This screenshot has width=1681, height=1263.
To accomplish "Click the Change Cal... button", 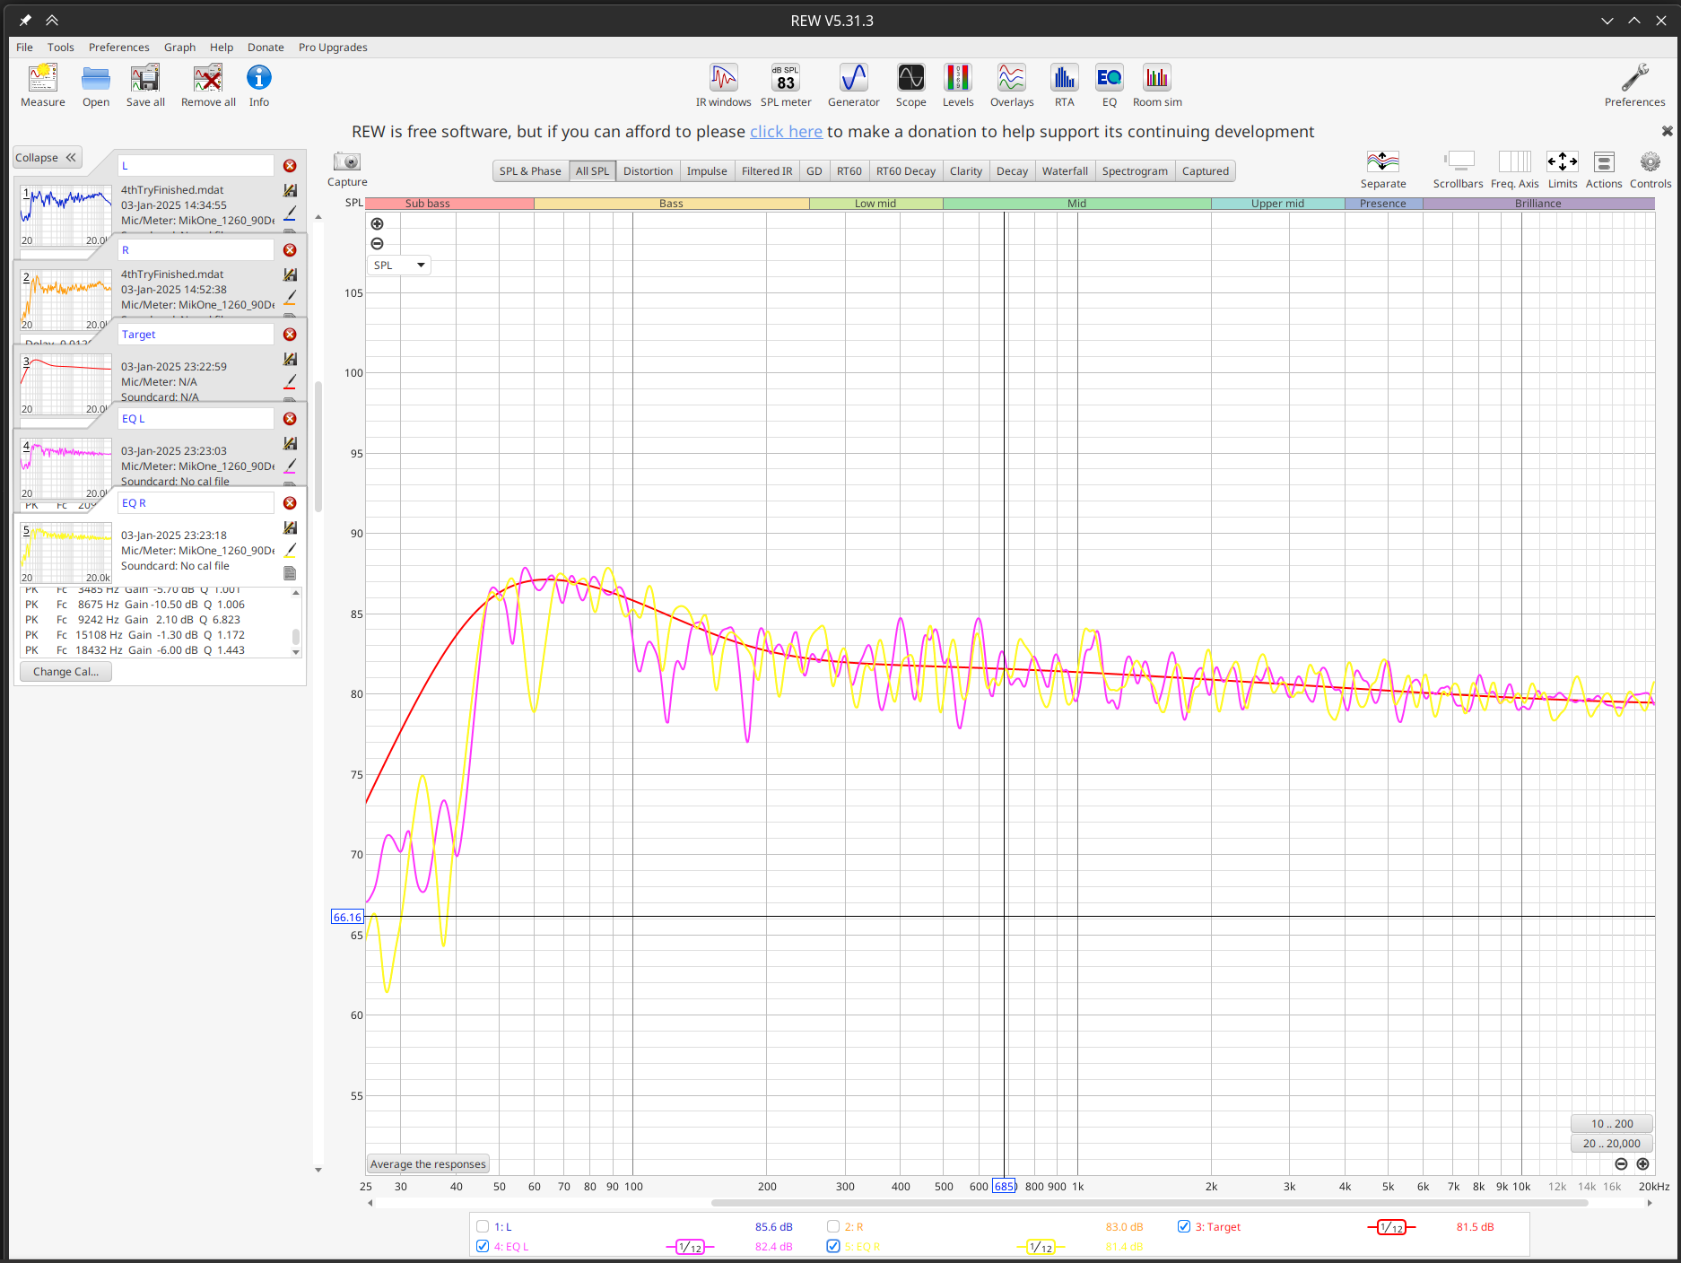I will [65, 672].
